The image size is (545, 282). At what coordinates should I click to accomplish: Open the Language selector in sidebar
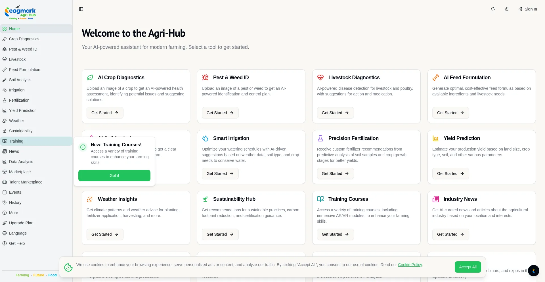(x=18, y=233)
